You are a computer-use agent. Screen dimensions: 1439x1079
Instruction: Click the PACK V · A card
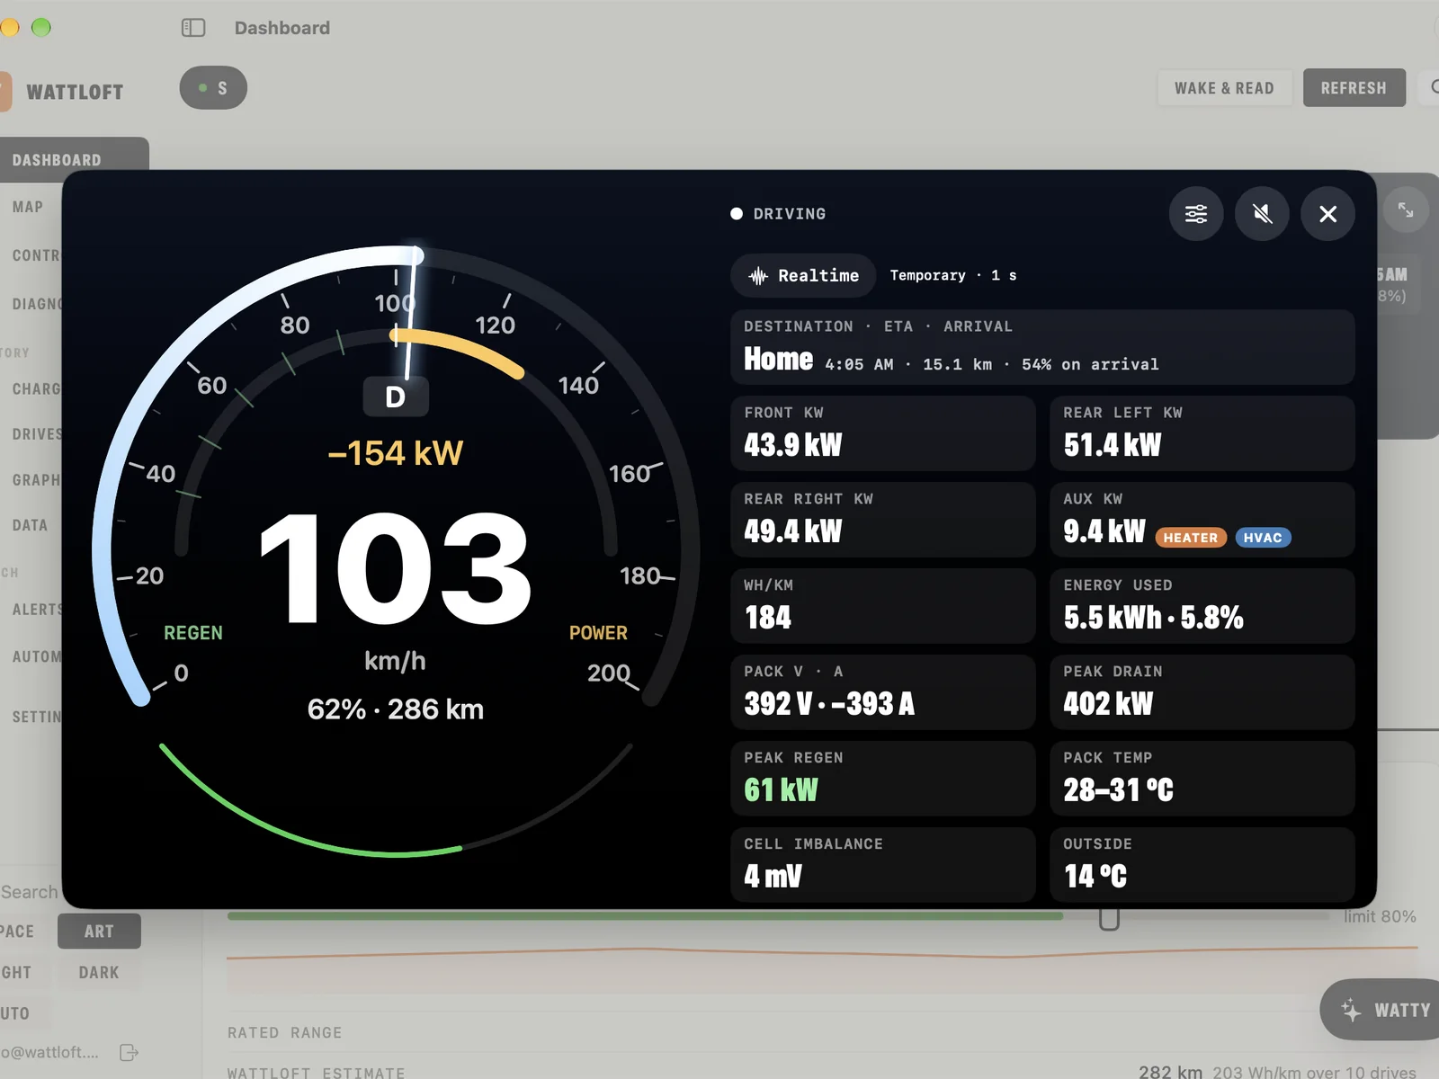coord(883,692)
